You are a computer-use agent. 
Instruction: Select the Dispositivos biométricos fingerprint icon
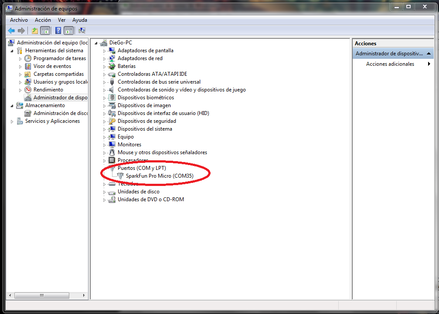112,98
